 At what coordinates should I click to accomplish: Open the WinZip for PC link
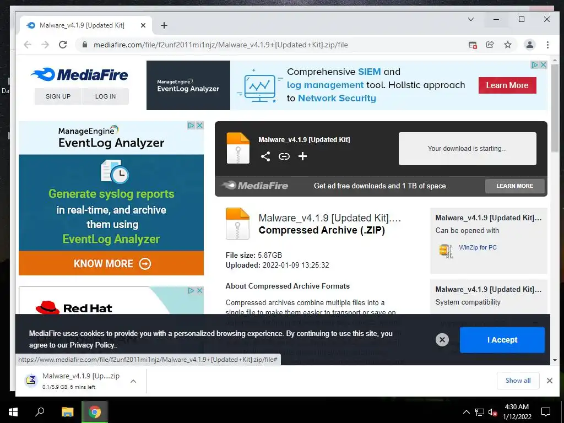478,247
